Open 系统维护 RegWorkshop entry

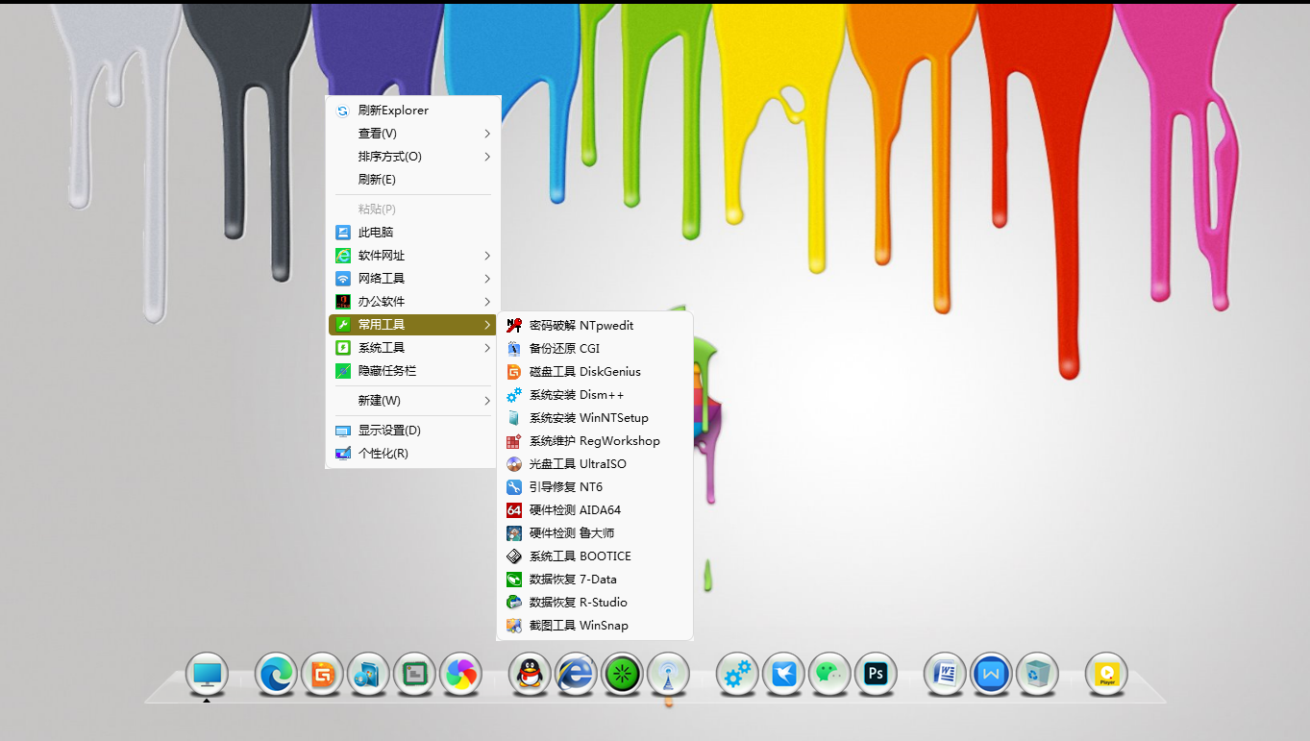click(x=595, y=441)
